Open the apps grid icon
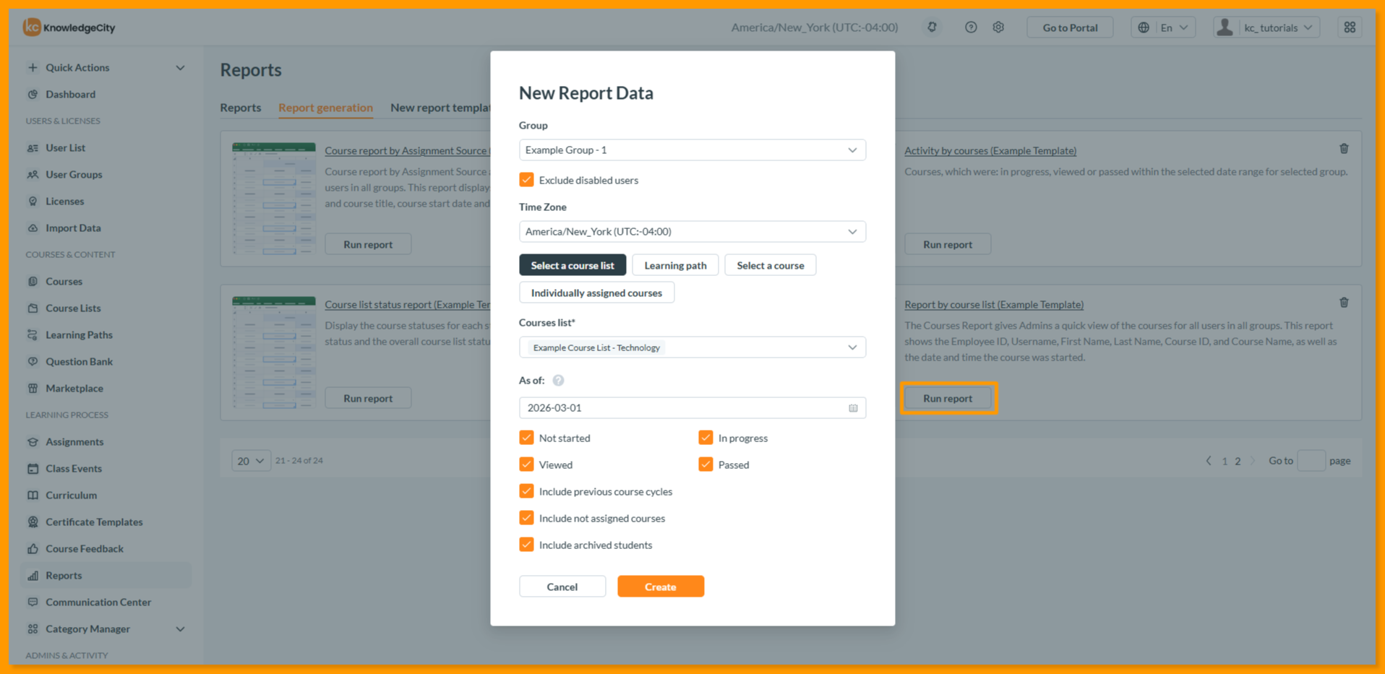The height and width of the screenshot is (674, 1385). pos(1350,27)
